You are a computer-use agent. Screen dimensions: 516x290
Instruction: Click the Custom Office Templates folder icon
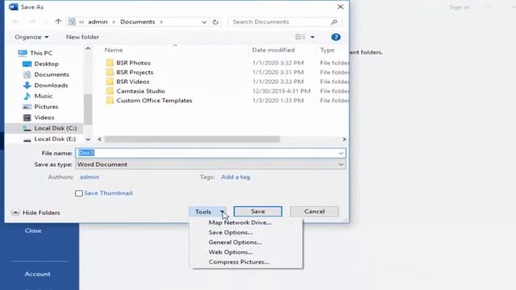[x=110, y=101]
